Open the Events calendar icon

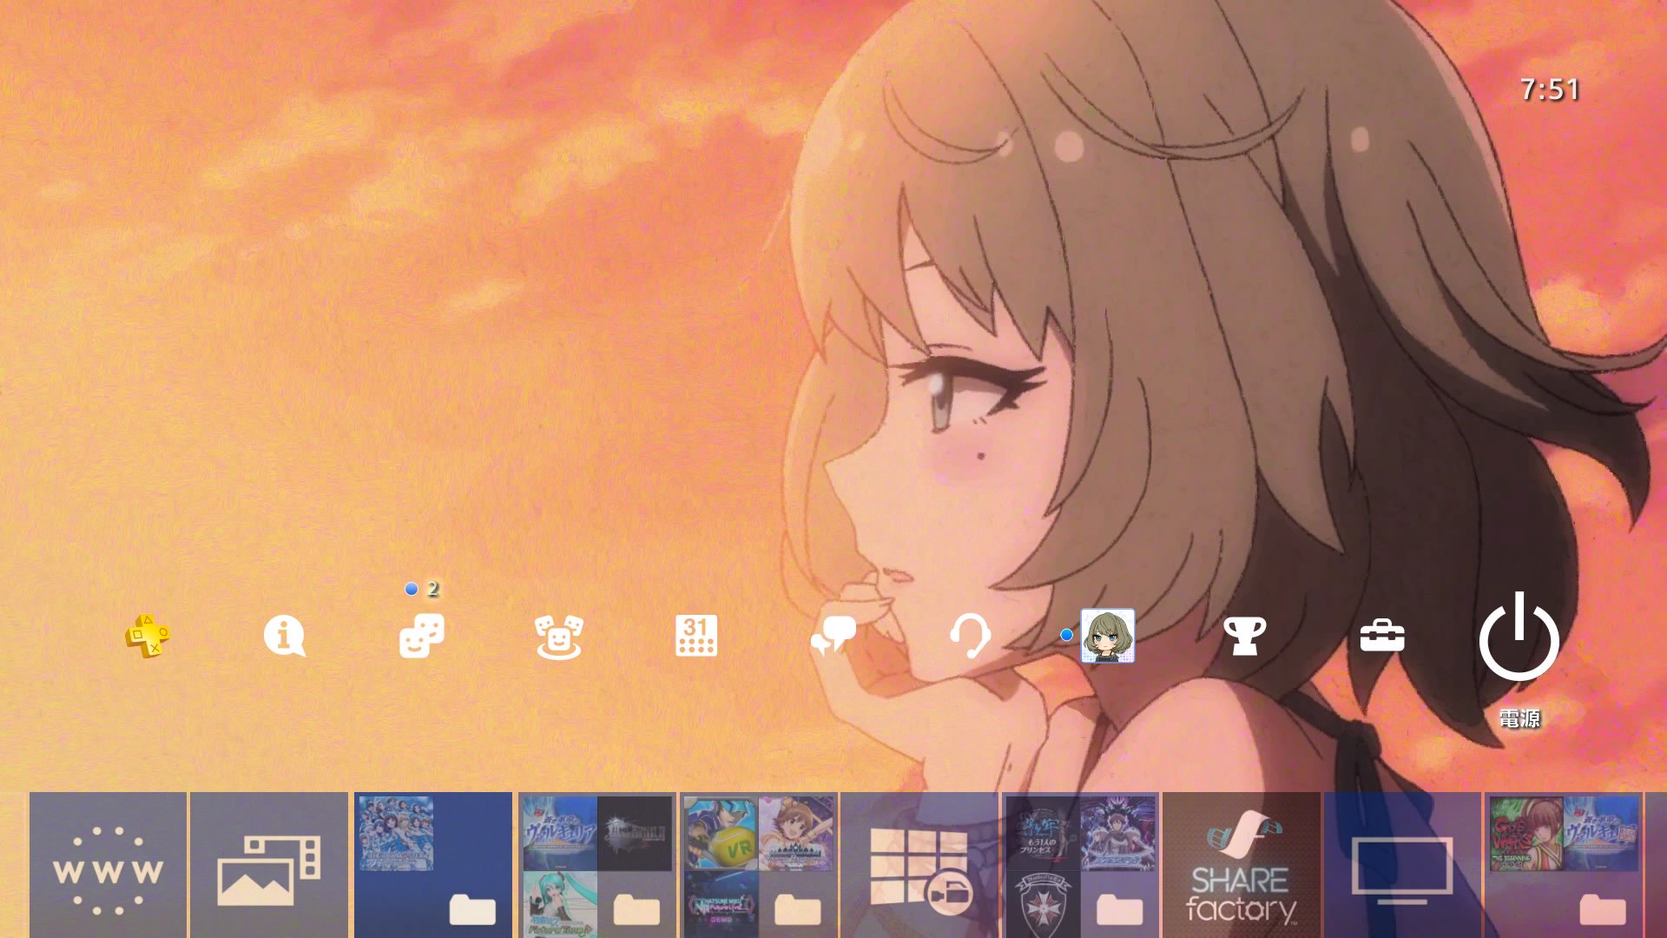(x=696, y=636)
